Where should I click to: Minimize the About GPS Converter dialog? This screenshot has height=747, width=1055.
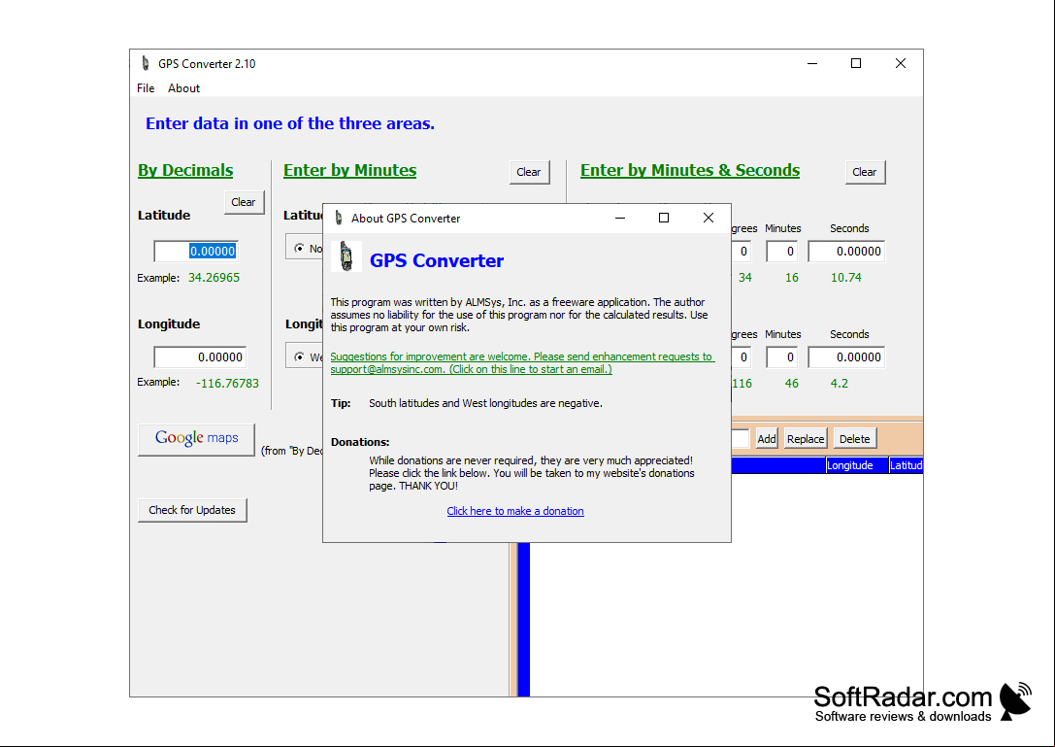[x=620, y=218]
